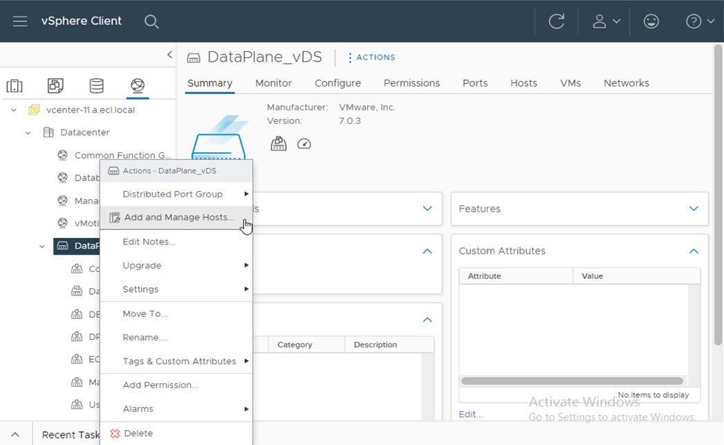Switch to VMs and Templates inventory view

pos(55,86)
